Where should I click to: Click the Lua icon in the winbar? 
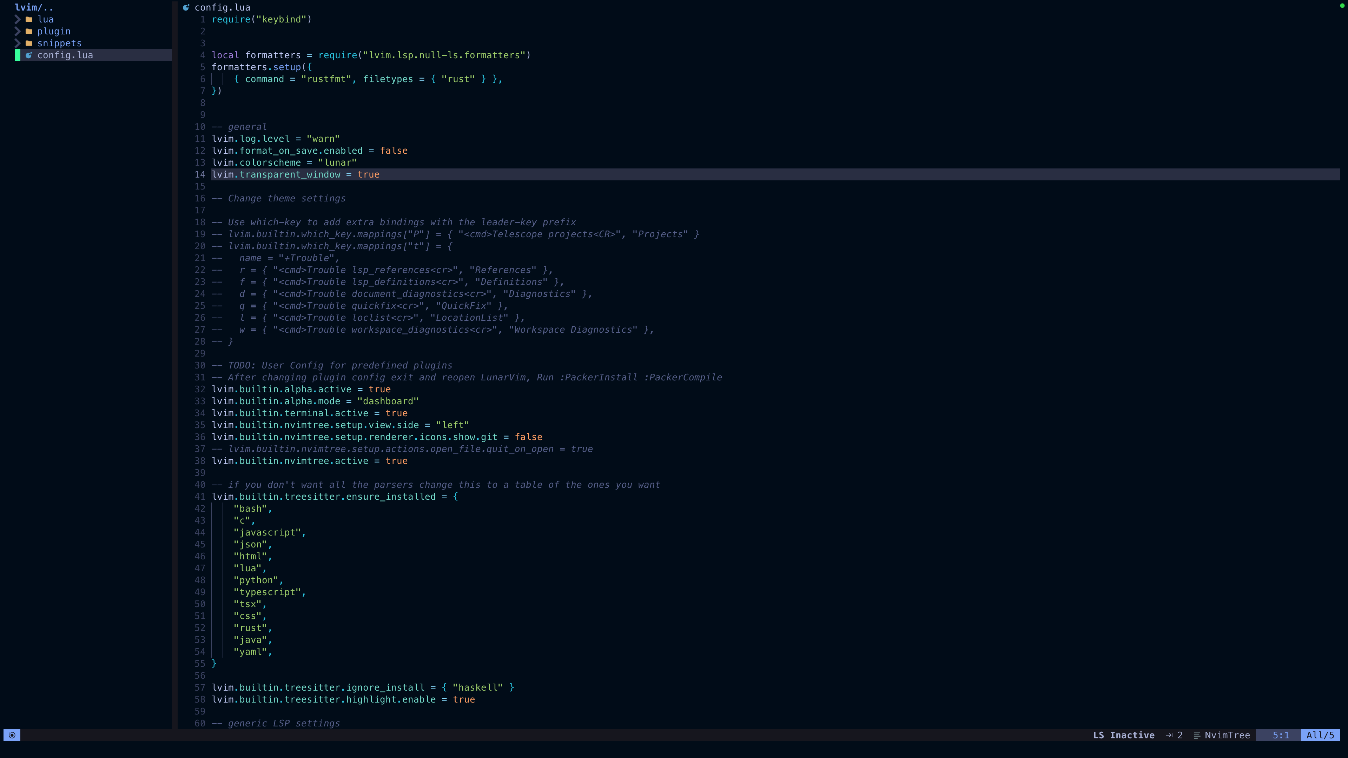coord(186,7)
